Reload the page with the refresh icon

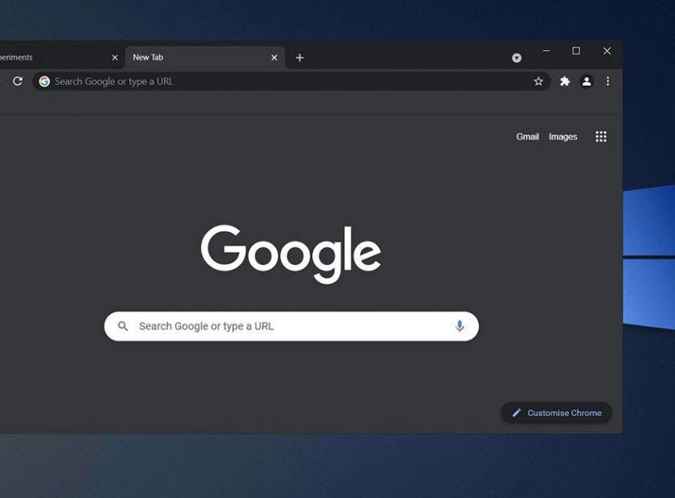coord(18,81)
